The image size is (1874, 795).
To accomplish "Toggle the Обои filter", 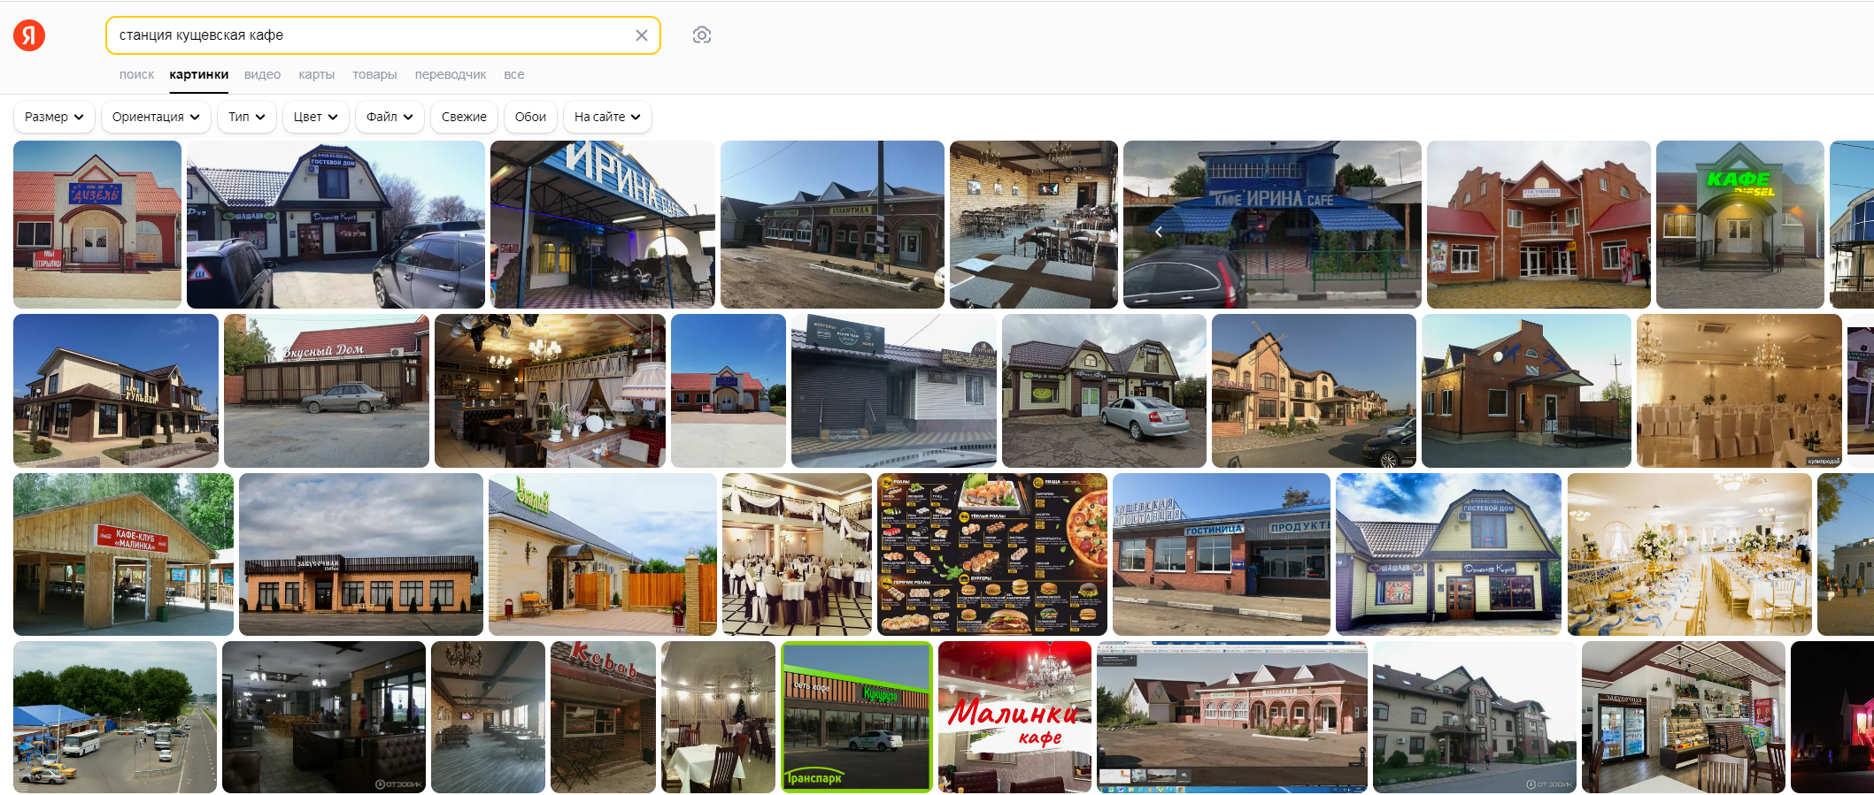I will [x=530, y=117].
